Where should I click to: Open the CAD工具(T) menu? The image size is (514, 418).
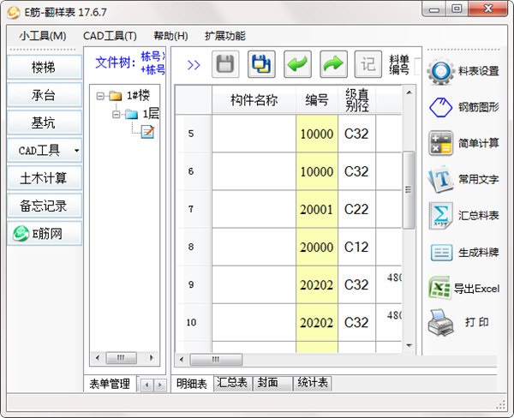(110, 36)
